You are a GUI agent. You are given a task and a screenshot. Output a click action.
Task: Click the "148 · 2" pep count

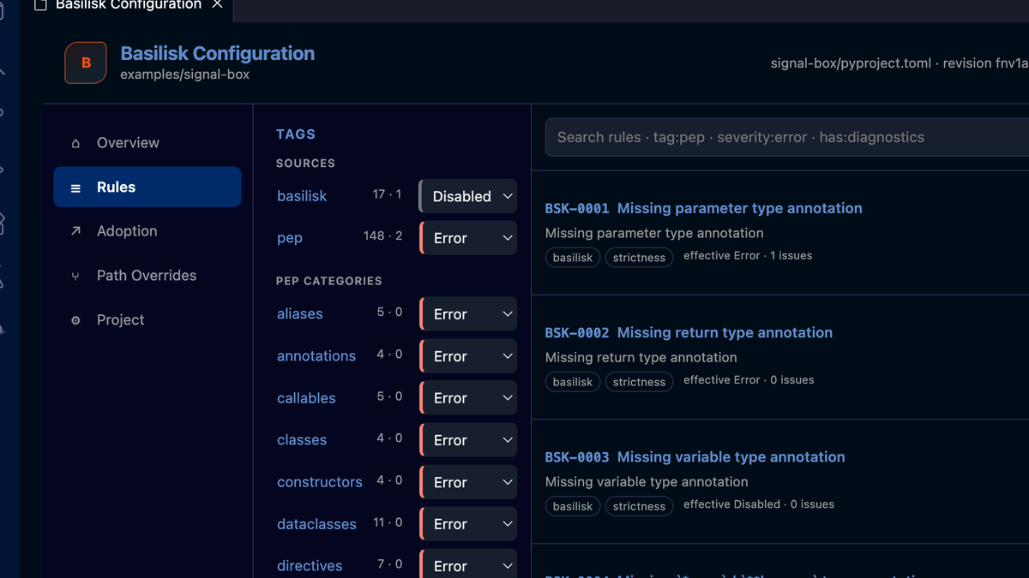pyautogui.click(x=382, y=235)
